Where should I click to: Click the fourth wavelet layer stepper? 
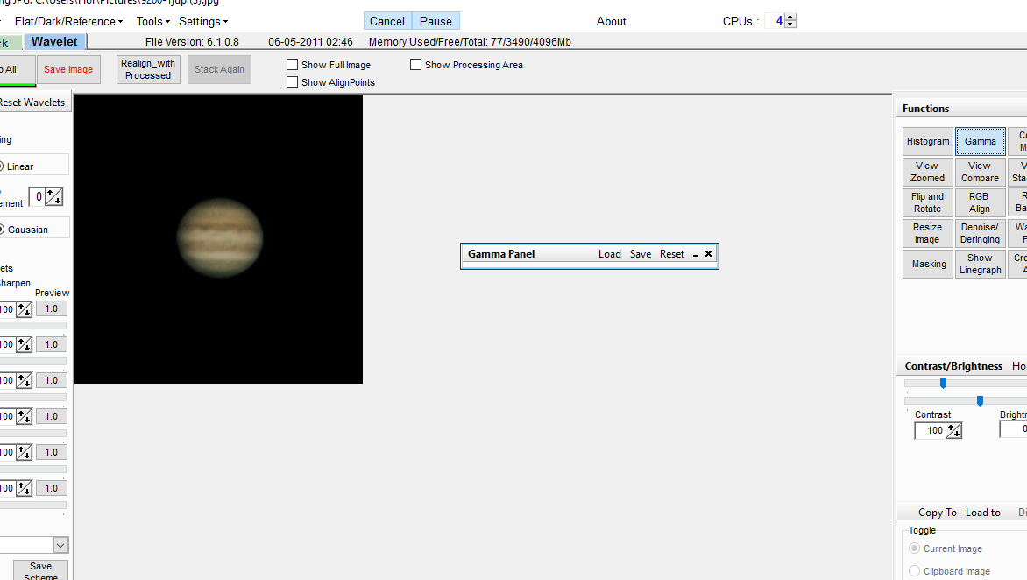[25, 416]
